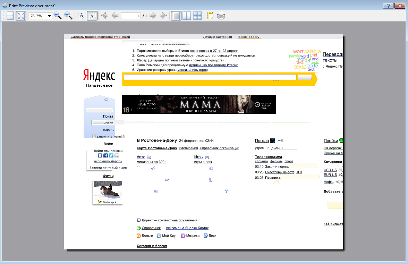
Task: Click the Zoom Out magnifier icon
Action: click(58, 16)
